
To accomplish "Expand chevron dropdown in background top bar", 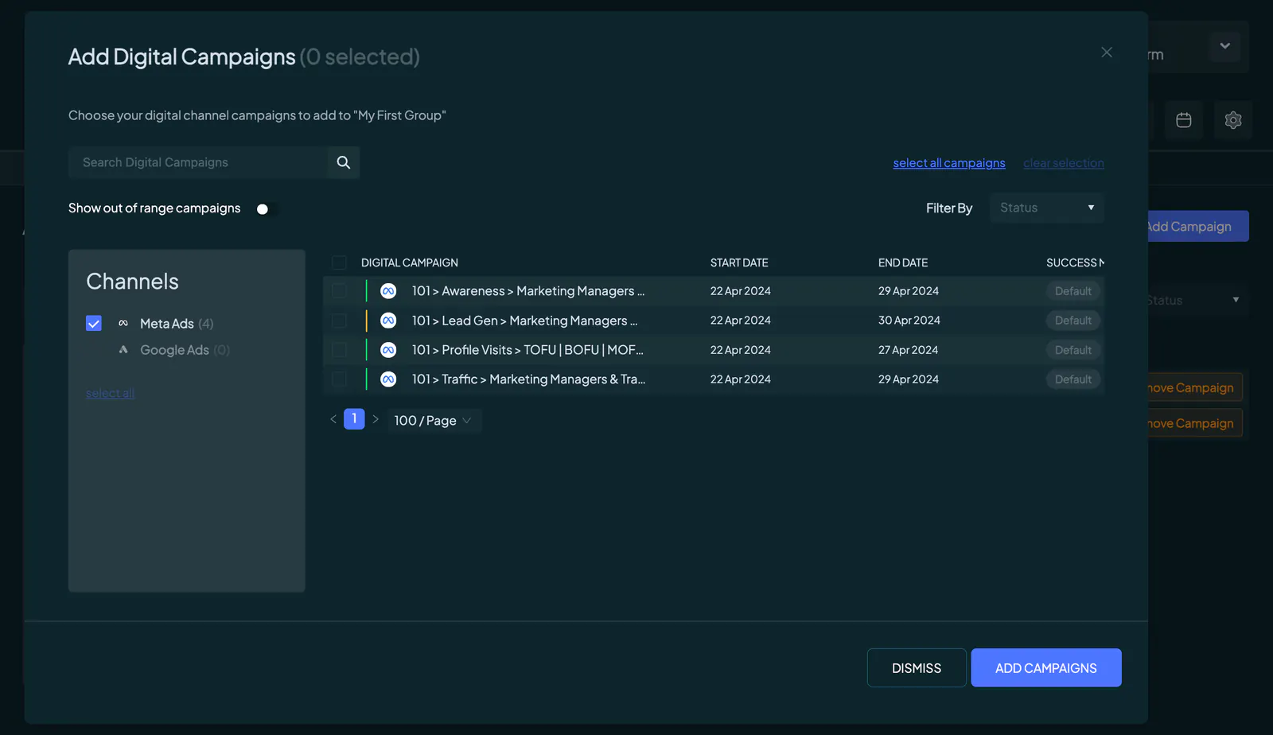I will (1225, 46).
